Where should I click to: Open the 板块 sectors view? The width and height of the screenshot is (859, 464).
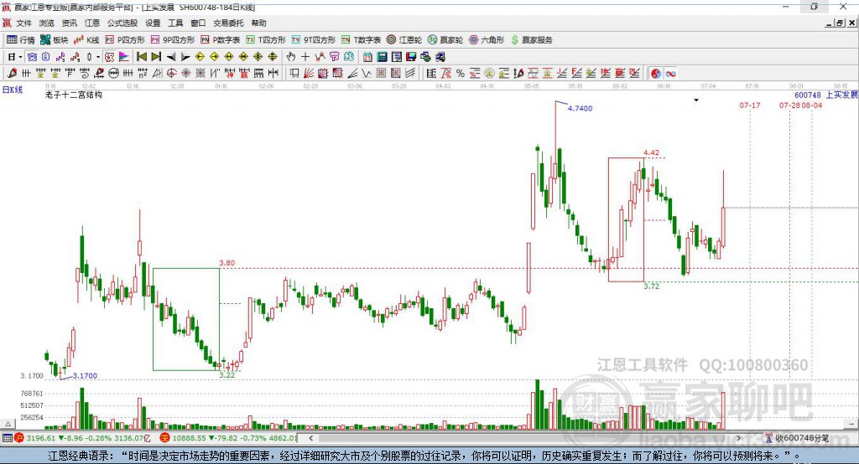pos(55,40)
